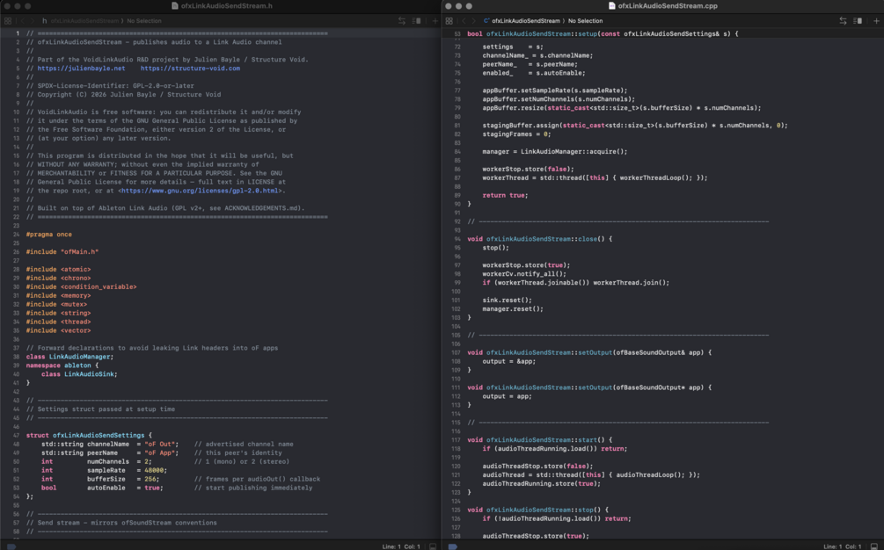Viewport: 884px width, 550px height.
Task: Click 'Line: 1 Col: 1' in left window
Action: [401, 546]
